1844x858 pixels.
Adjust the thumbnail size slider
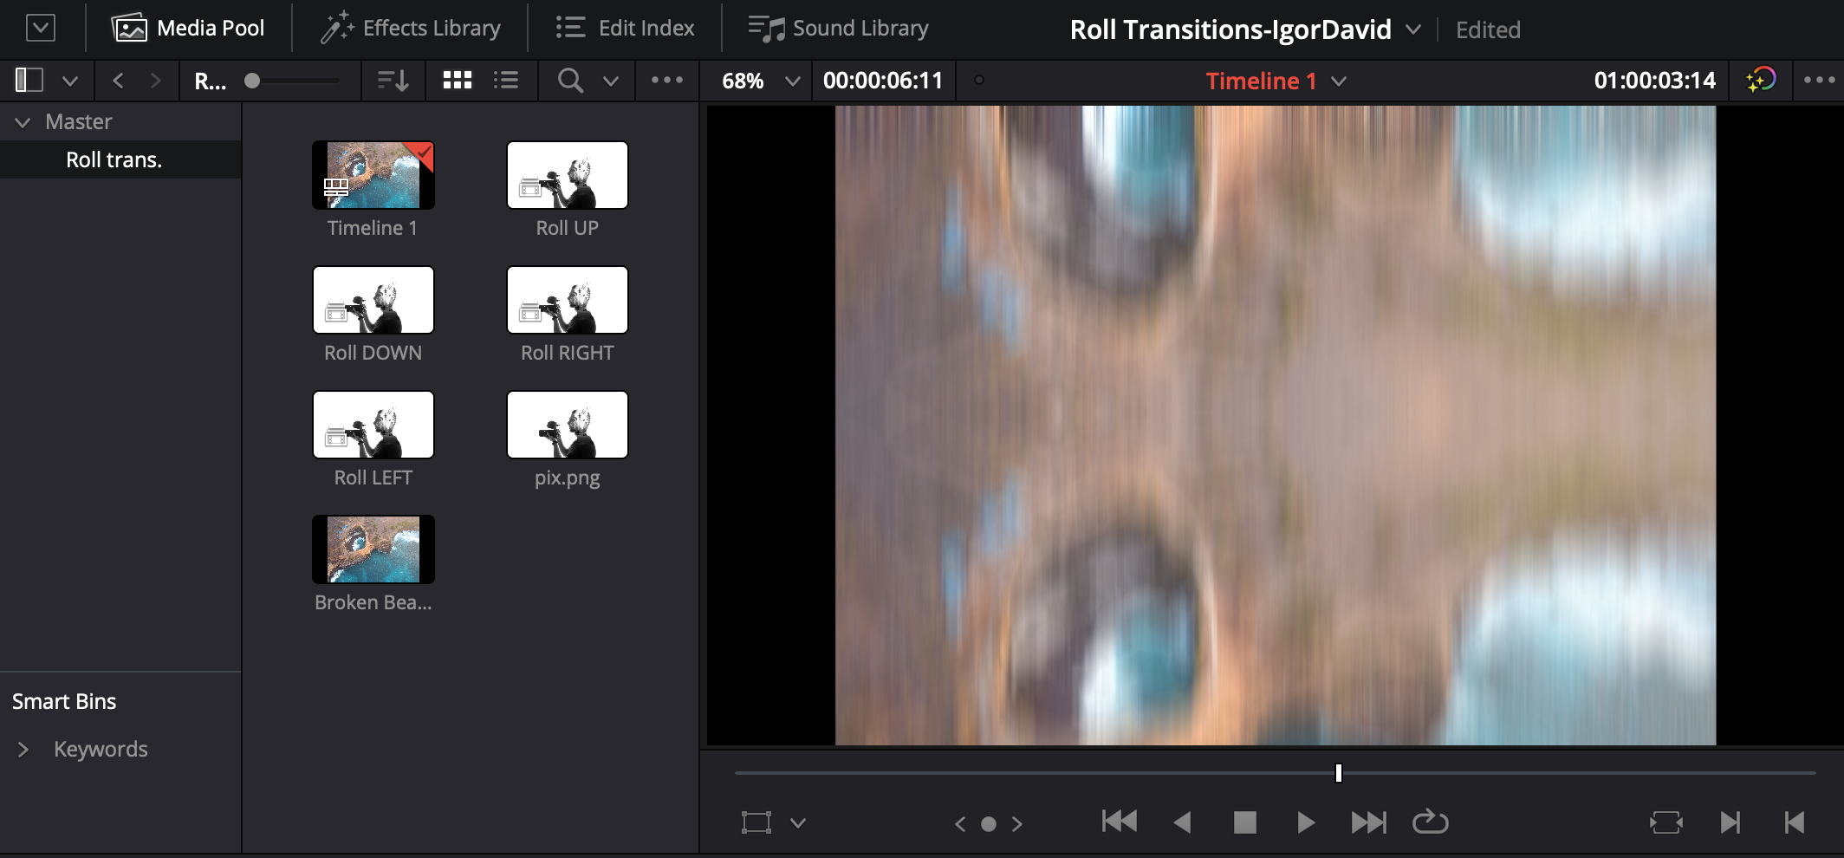[x=252, y=81]
